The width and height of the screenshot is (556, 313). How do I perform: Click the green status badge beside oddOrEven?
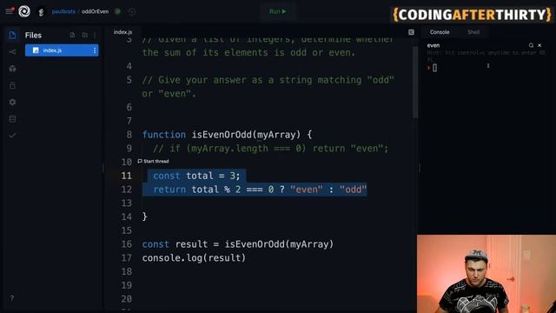118,11
